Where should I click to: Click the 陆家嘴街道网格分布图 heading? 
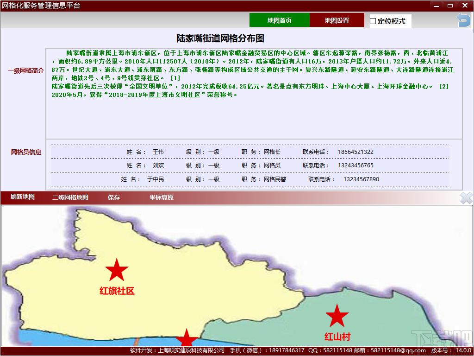(220, 38)
